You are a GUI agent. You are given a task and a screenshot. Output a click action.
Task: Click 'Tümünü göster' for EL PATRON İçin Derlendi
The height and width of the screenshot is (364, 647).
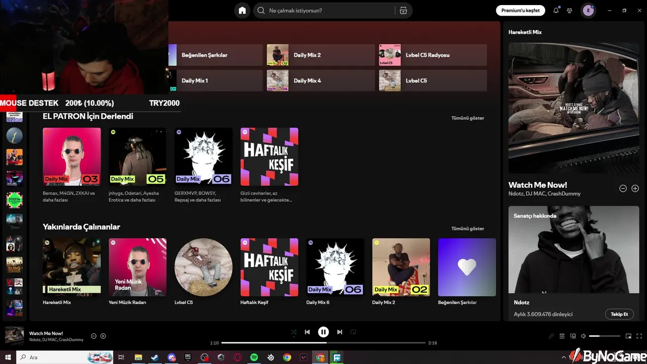468,118
